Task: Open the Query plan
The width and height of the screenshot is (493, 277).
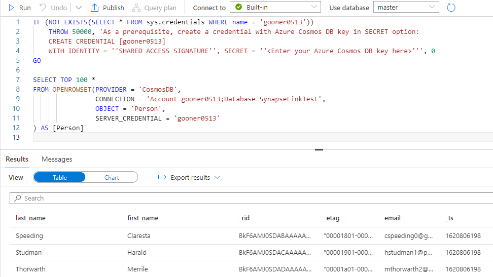Action: [154, 8]
